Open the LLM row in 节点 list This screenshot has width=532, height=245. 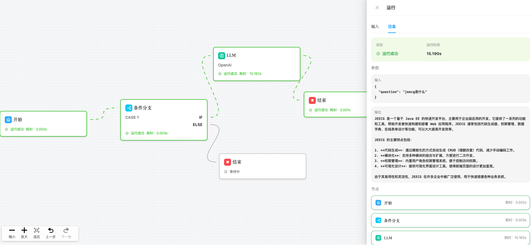tap(450, 238)
